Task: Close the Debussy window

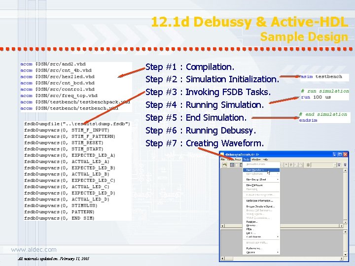Action: click(x=345, y=155)
